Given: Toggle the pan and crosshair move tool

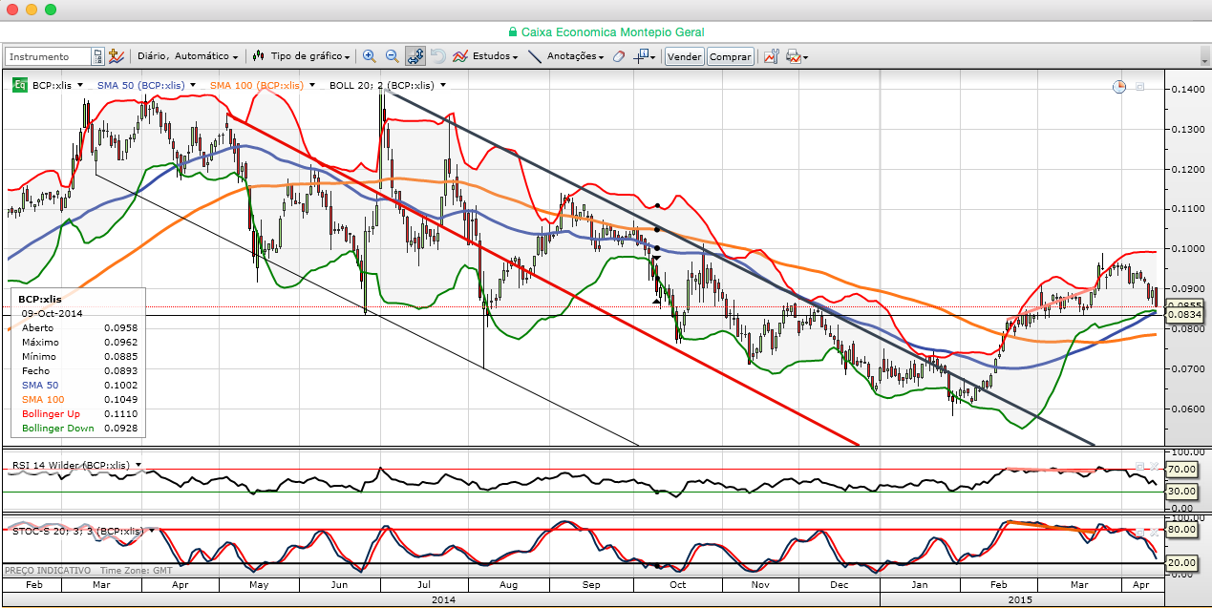Looking at the screenshot, I should [415, 56].
